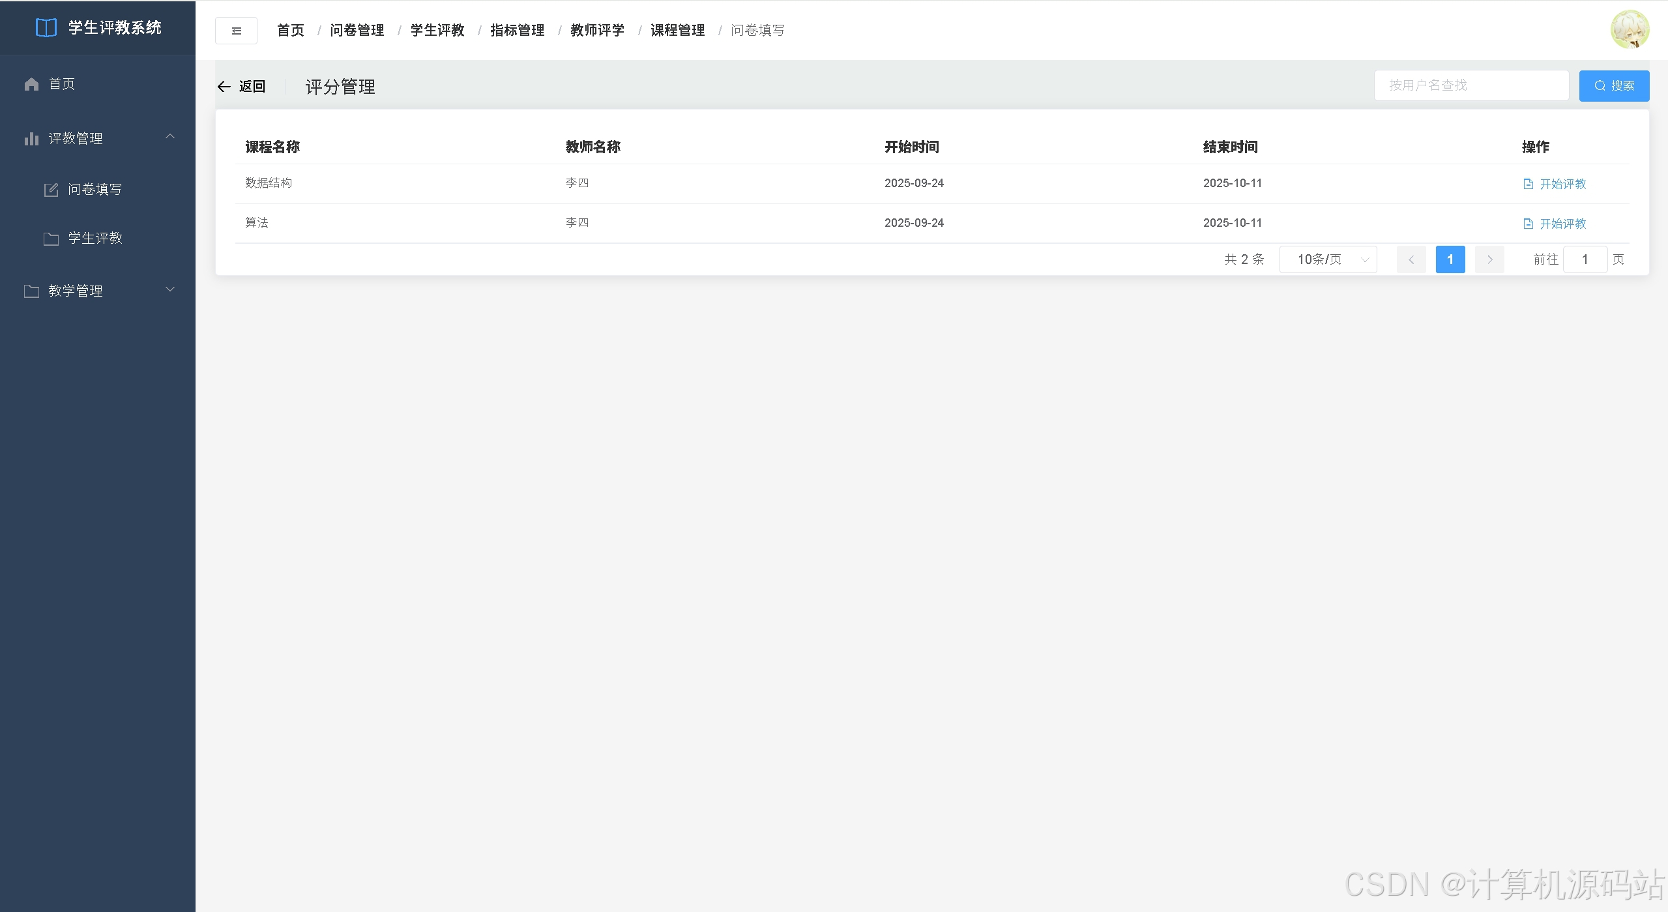
Task: Click the folder icon beside 教学管理
Action: [31, 291]
